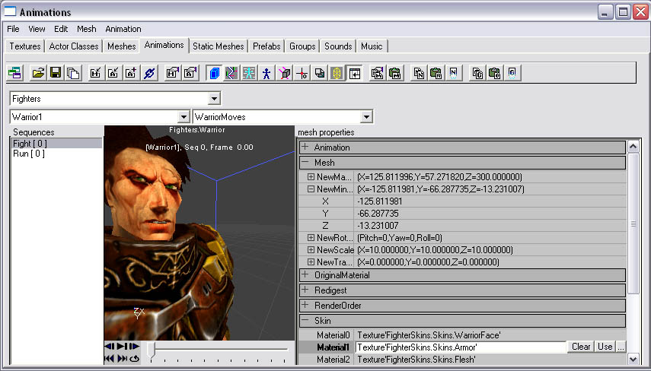Toggle the blue cube bounds view button

tap(214, 73)
